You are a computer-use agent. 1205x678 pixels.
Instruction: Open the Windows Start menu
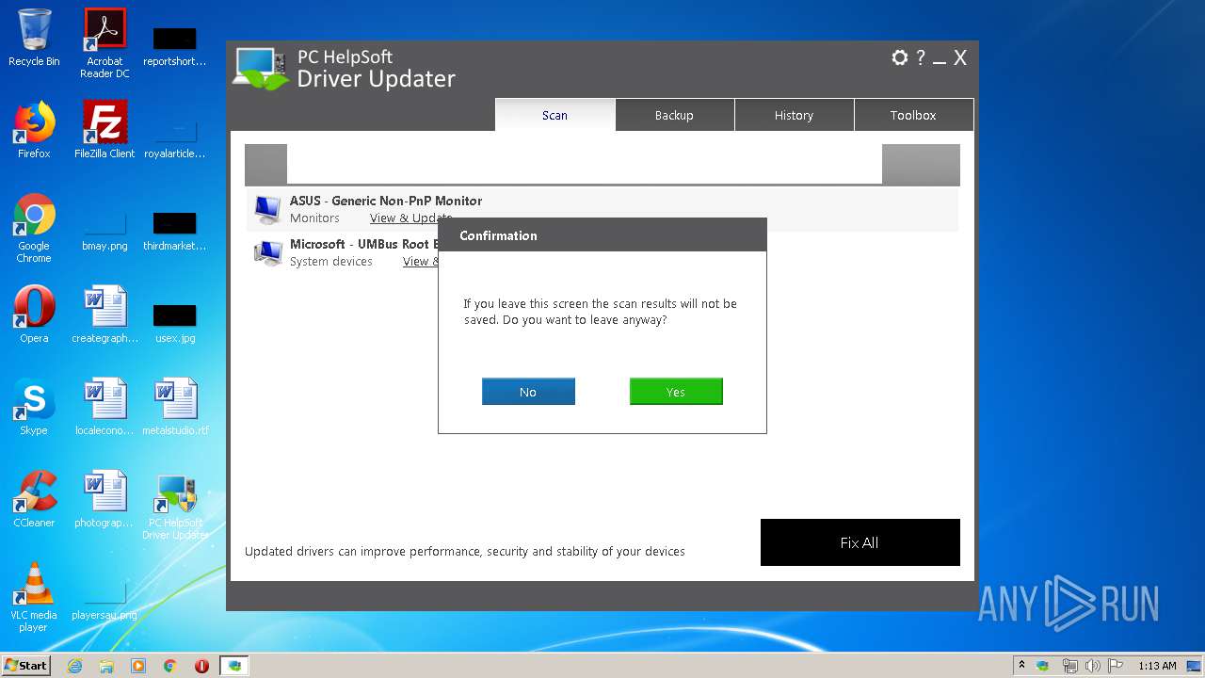pos(26,665)
